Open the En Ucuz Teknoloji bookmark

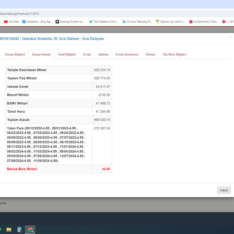click(x=137, y=22)
